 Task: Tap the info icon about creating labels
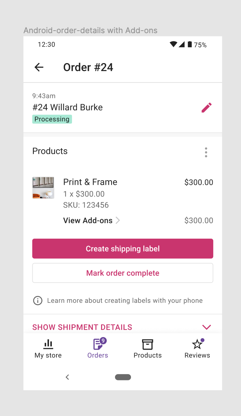(x=38, y=300)
